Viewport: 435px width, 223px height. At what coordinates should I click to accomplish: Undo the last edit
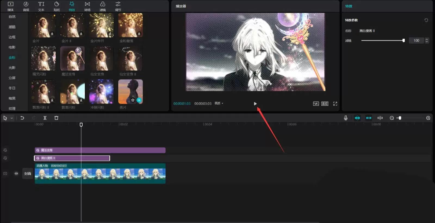pyautogui.click(x=22, y=118)
